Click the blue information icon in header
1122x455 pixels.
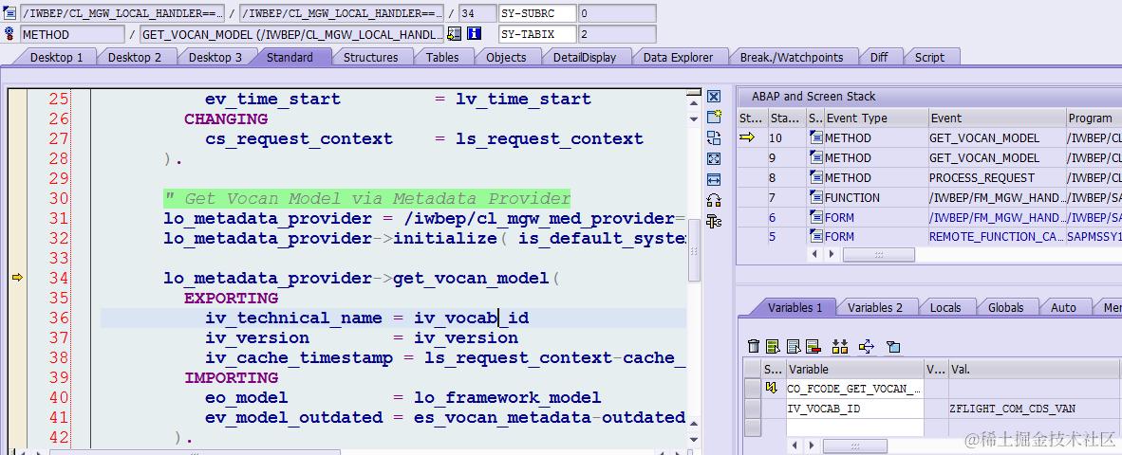click(474, 33)
